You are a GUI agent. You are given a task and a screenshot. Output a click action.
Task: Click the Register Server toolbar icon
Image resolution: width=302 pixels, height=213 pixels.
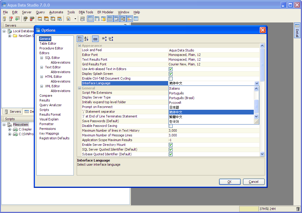click(x=5, y=19)
